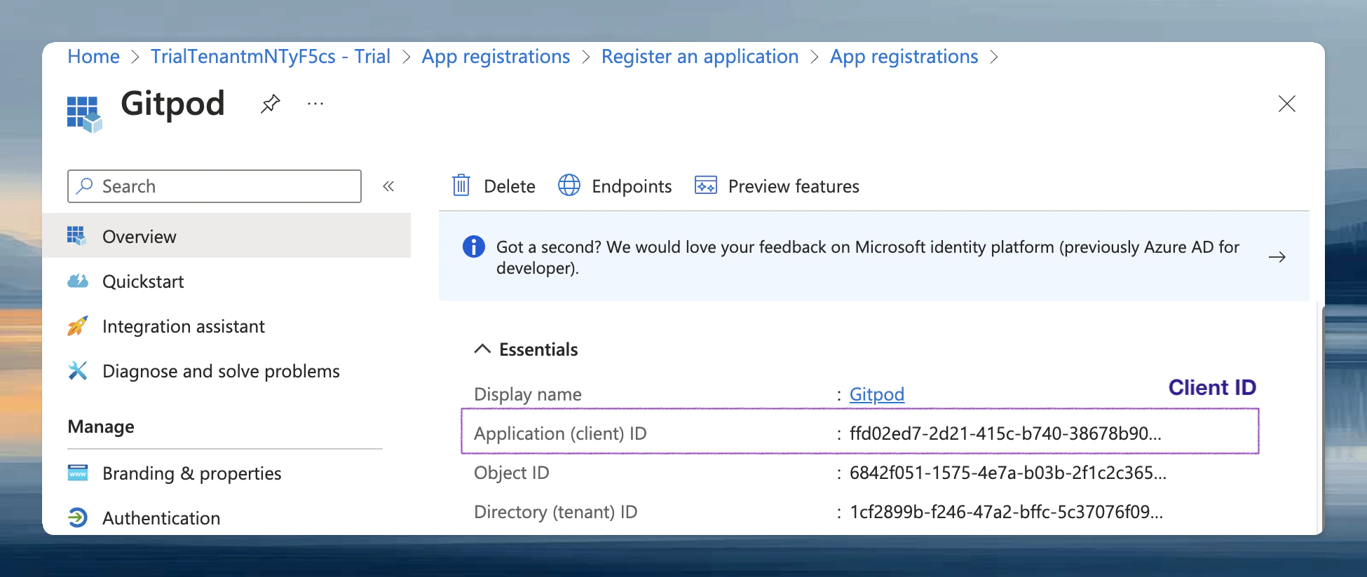Screen dimensions: 1367x577
Task: Click the Object ID value
Action: pos(1008,473)
